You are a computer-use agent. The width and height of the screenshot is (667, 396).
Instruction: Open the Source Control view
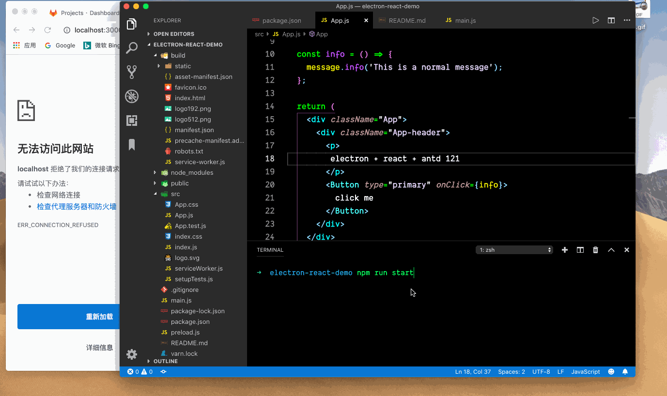131,72
